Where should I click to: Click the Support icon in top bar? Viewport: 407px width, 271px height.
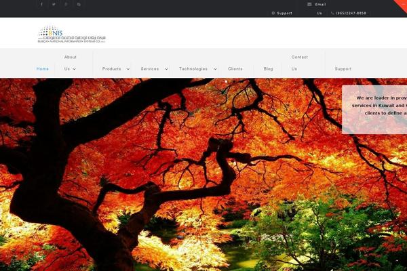(x=273, y=13)
